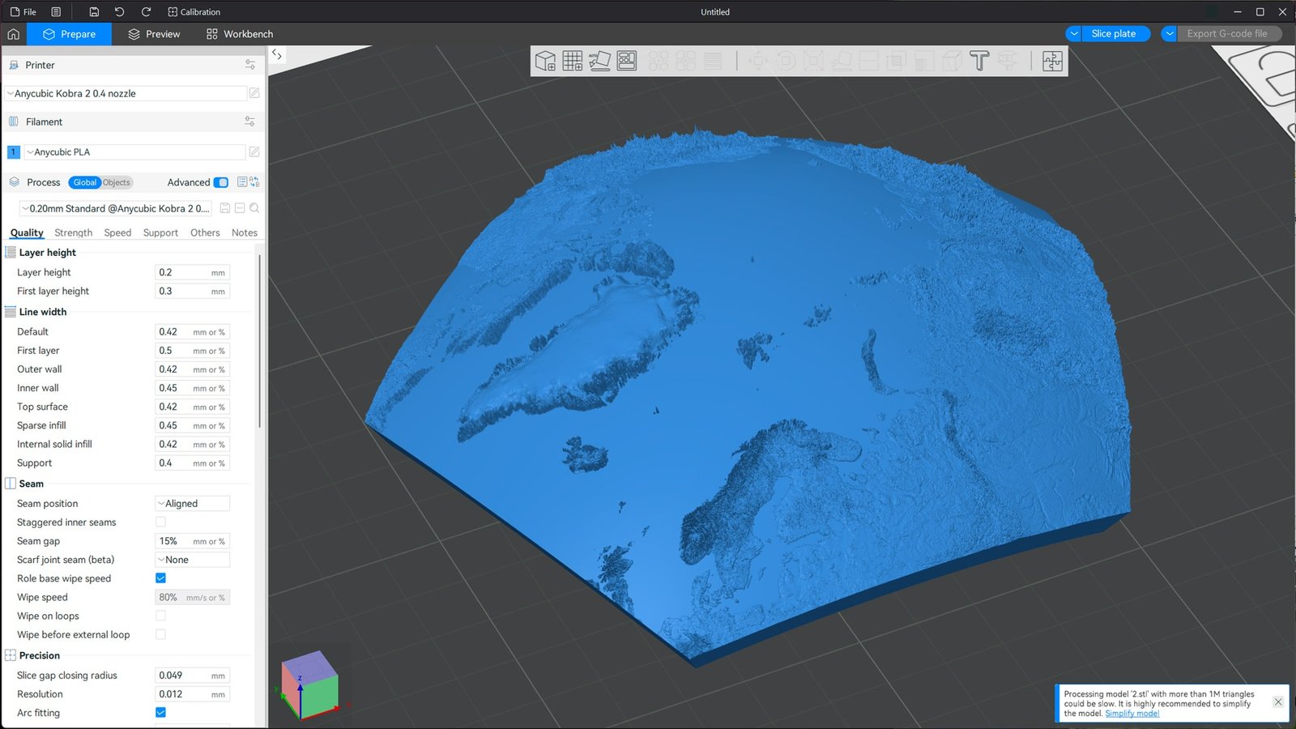Click the Undo arrow icon
This screenshot has height=729, width=1296.
pyautogui.click(x=120, y=12)
